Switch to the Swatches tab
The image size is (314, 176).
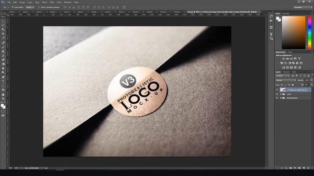pyautogui.click(x=286, y=14)
